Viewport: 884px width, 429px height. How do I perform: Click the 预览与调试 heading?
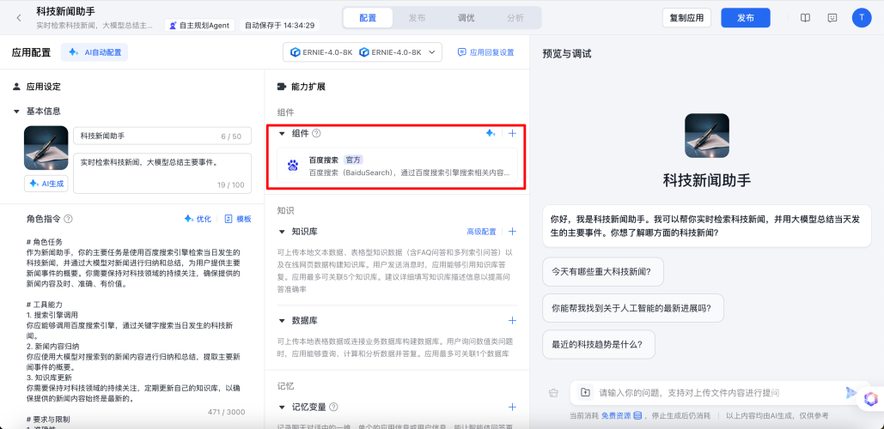click(567, 54)
